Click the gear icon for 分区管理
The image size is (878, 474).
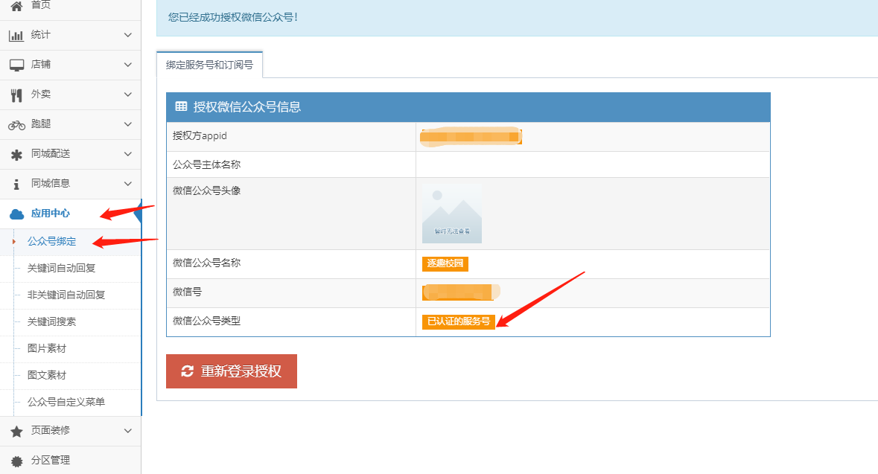point(16,461)
